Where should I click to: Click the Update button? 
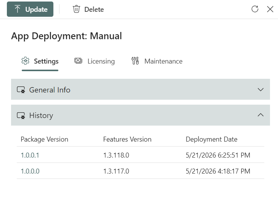click(30, 9)
